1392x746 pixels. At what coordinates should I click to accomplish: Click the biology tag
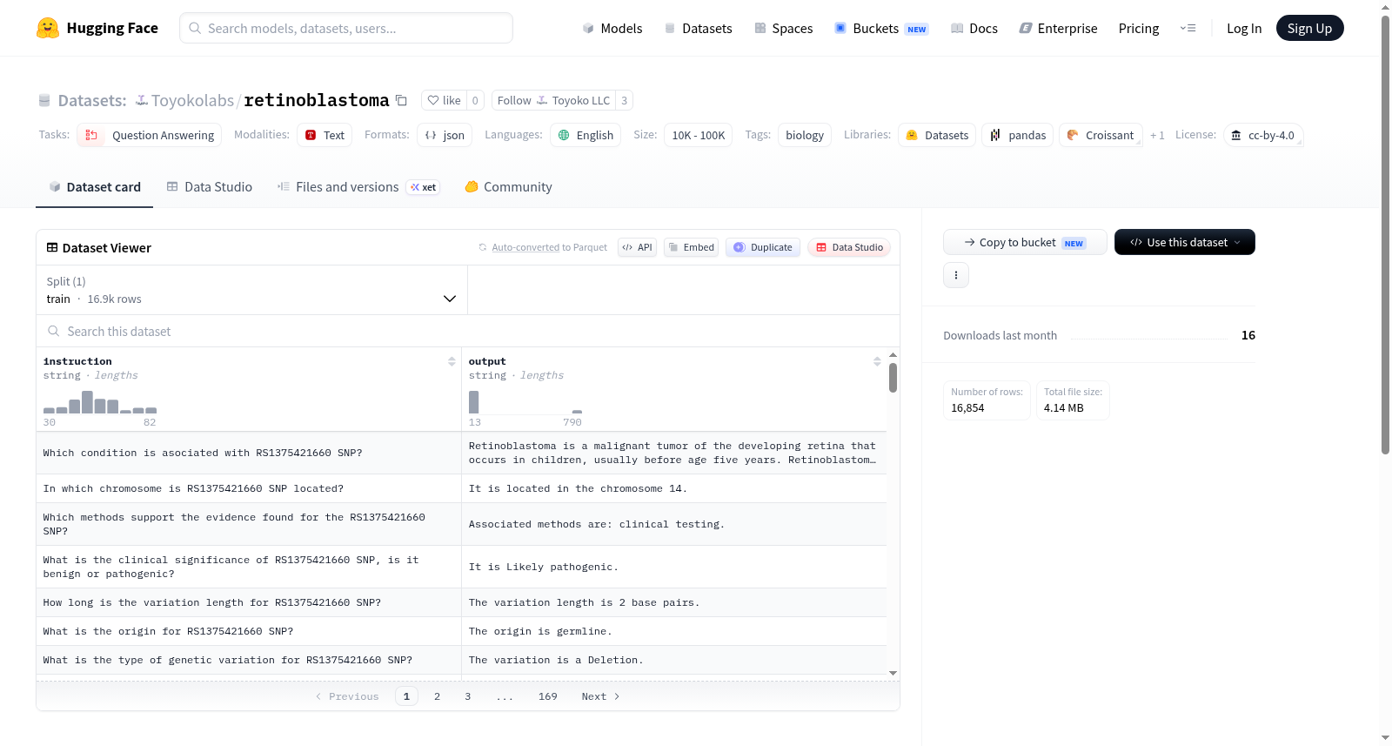click(x=805, y=135)
